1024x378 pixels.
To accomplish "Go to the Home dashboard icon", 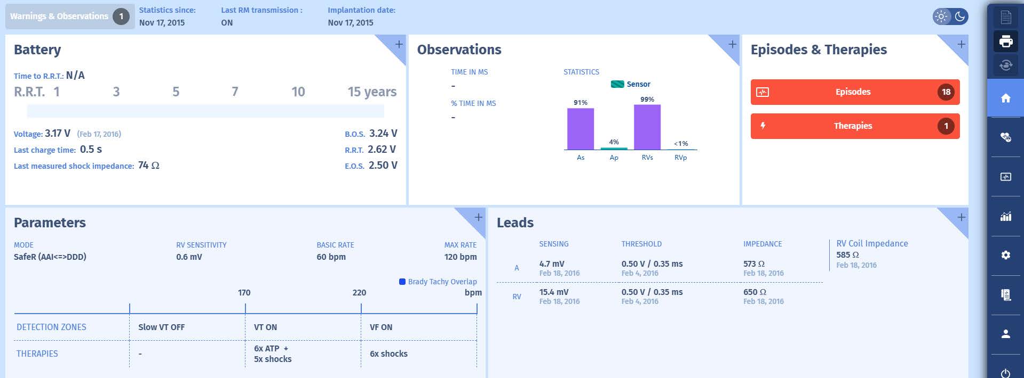I will [x=1005, y=98].
